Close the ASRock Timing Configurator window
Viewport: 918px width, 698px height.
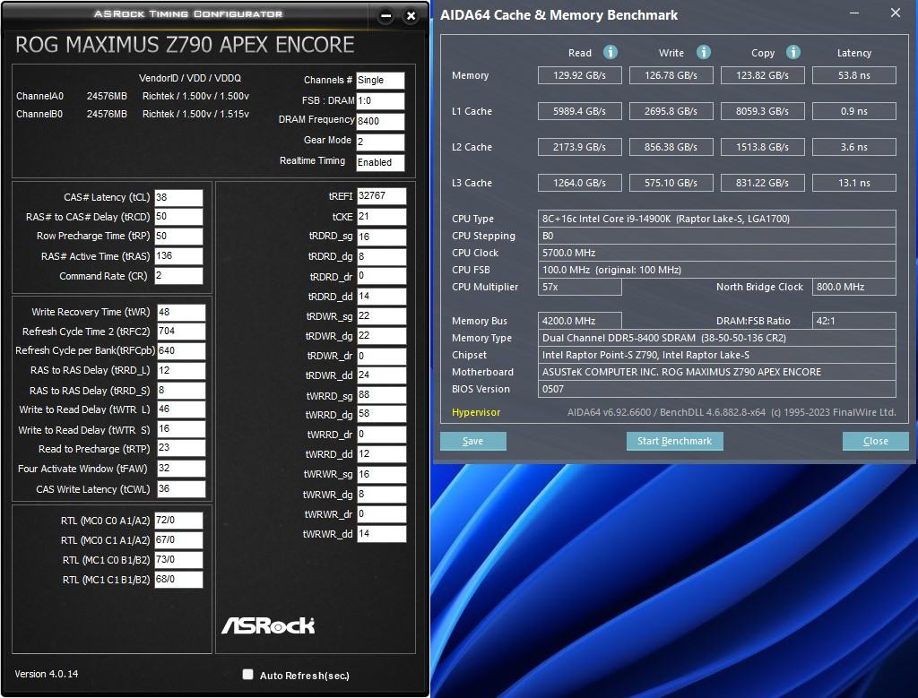tap(411, 16)
